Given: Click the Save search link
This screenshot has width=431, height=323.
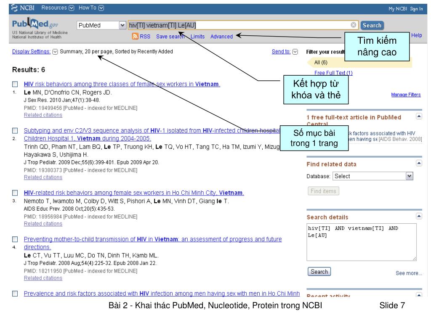Looking at the screenshot, I should 170,37.
